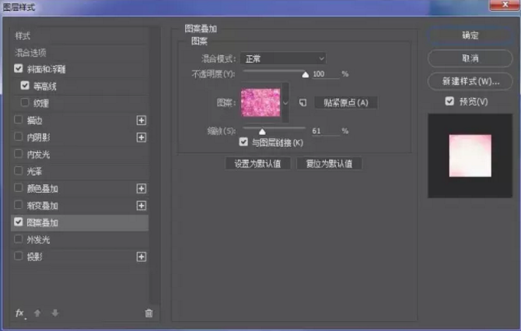Click the plus icon next to 渐变叠加
Viewport: 521px width, 331px height.
click(142, 205)
